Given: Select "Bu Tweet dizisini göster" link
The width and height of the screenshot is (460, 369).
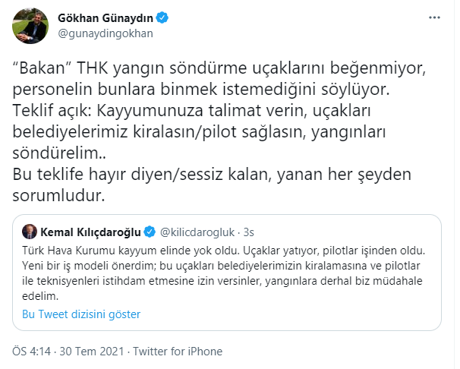Looking at the screenshot, I should 81,313.
